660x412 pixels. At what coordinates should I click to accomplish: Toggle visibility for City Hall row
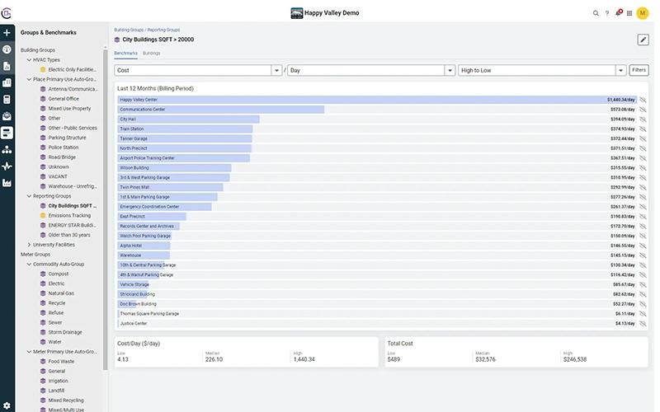643,119
